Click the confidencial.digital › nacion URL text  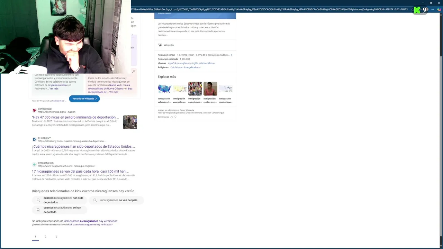click(x=57, y=112)
